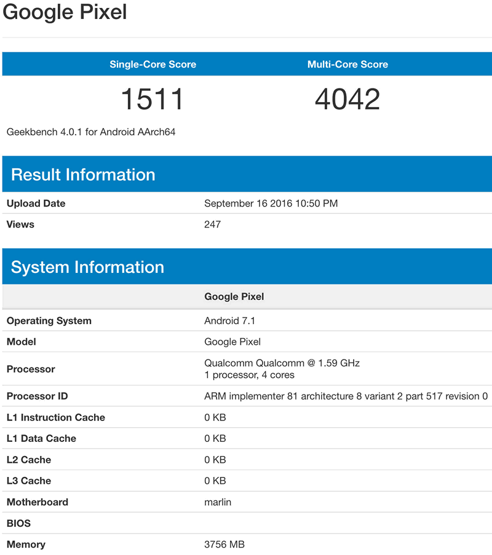
Task: Click the 'L1 Data Cache' label
Action: [41, 439]
